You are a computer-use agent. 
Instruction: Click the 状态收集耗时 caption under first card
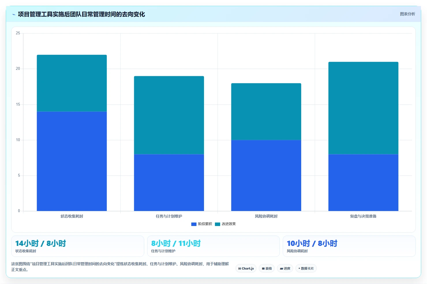pos(26,251)
